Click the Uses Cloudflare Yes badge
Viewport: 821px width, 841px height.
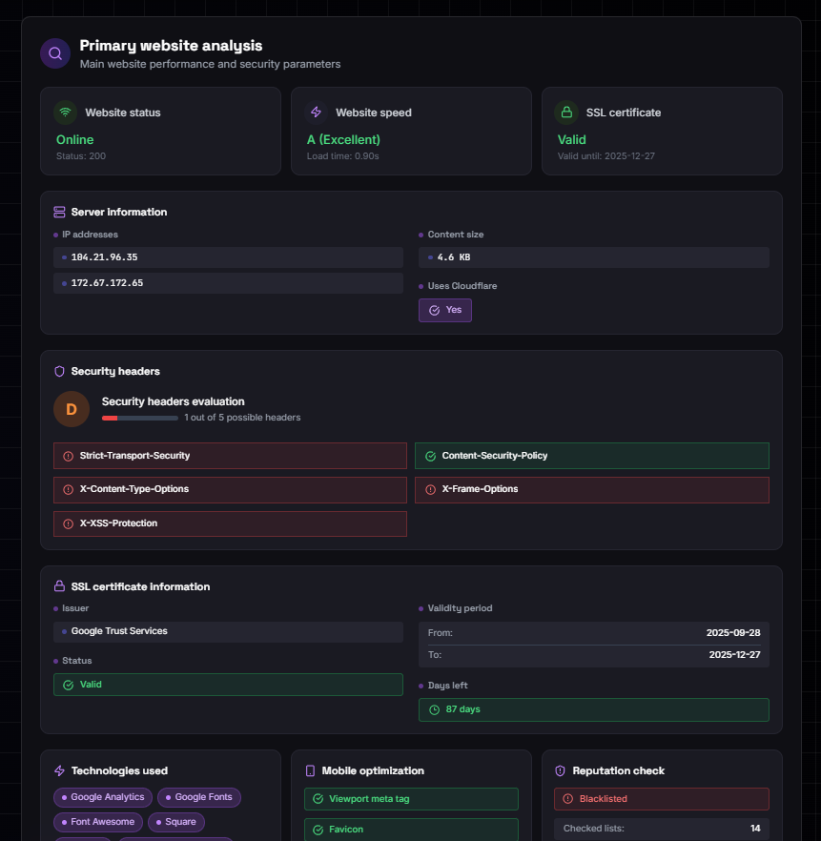pos(444,310)
